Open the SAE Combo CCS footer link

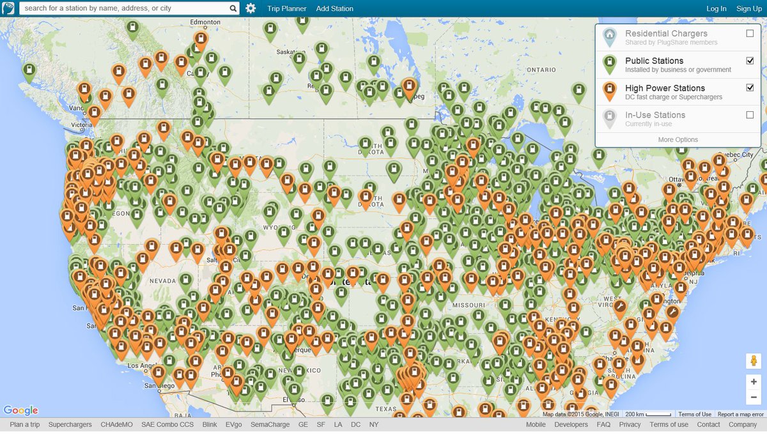167,425
